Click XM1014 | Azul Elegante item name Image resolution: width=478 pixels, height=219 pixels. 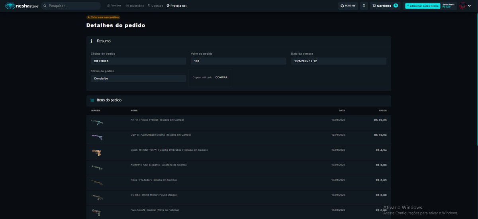(x=159, y=165)
